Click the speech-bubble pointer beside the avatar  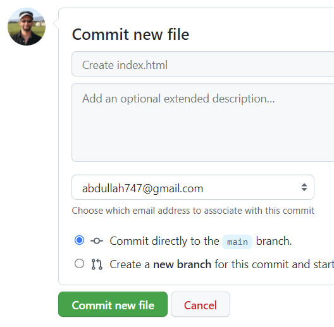(x=56, y=23)
